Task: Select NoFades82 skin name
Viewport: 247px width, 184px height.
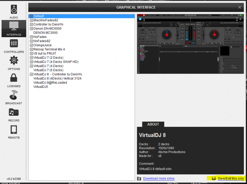Action: point(42,41)
